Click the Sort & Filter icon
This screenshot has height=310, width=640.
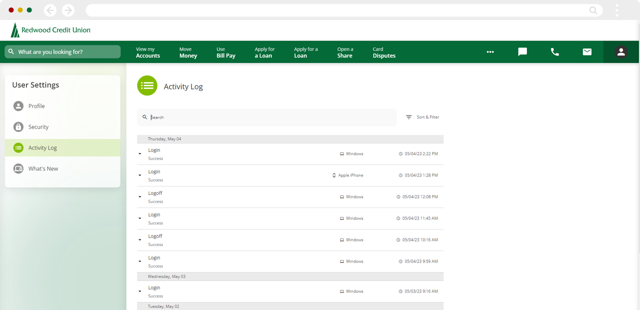click(409, 117)
